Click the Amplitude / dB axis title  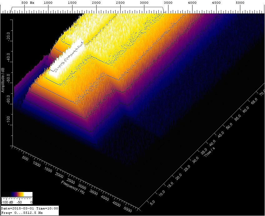(x=3, y=80)
